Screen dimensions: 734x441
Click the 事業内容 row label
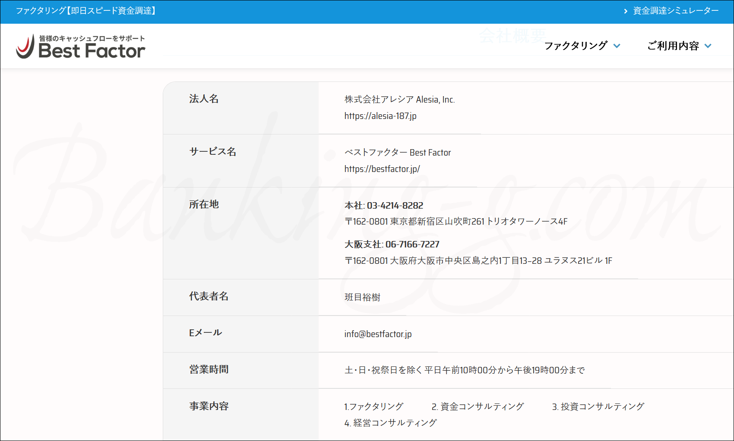click(209, 406)
